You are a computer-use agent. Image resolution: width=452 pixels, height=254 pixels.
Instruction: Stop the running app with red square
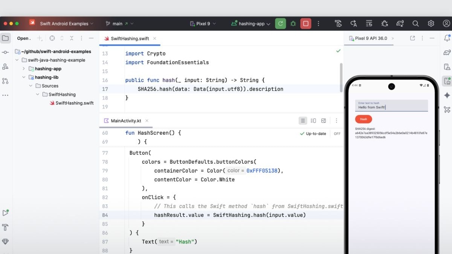point(305,24)
